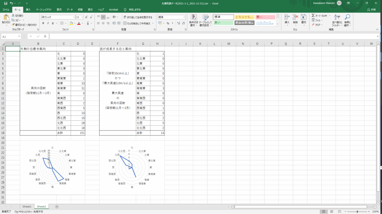
Task: Toggle Bold formatting
Action: tap(43, 23)
